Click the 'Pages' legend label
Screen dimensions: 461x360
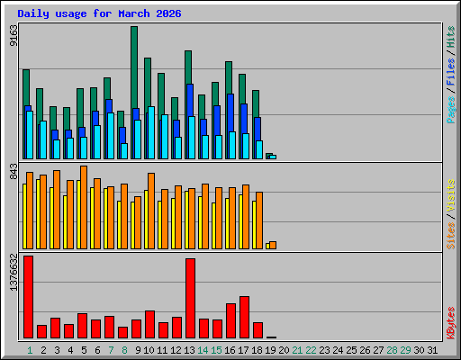click(x=450, y=110)
